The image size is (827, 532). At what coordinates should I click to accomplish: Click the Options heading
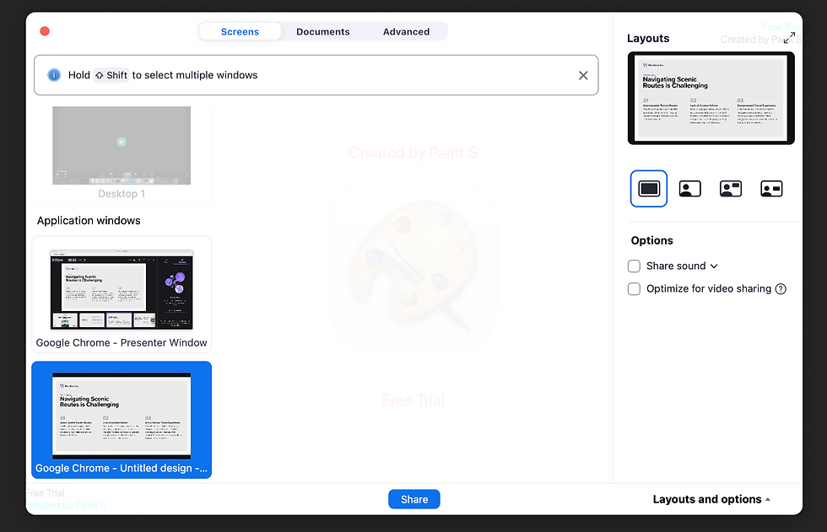651,241
